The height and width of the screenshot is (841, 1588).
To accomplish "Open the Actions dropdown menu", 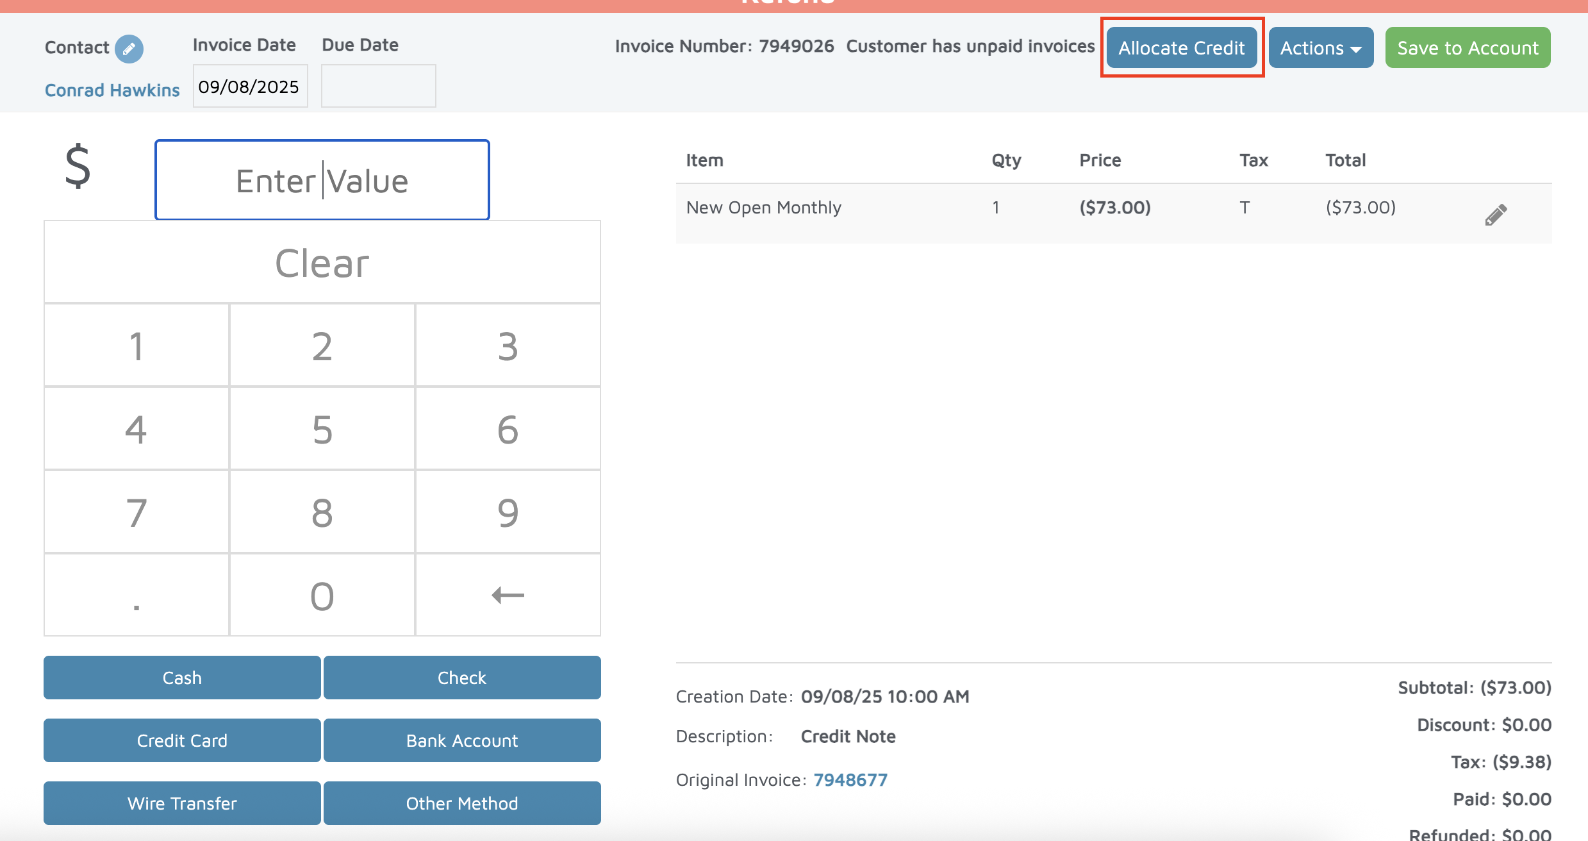I will [x=1320, y=48].
